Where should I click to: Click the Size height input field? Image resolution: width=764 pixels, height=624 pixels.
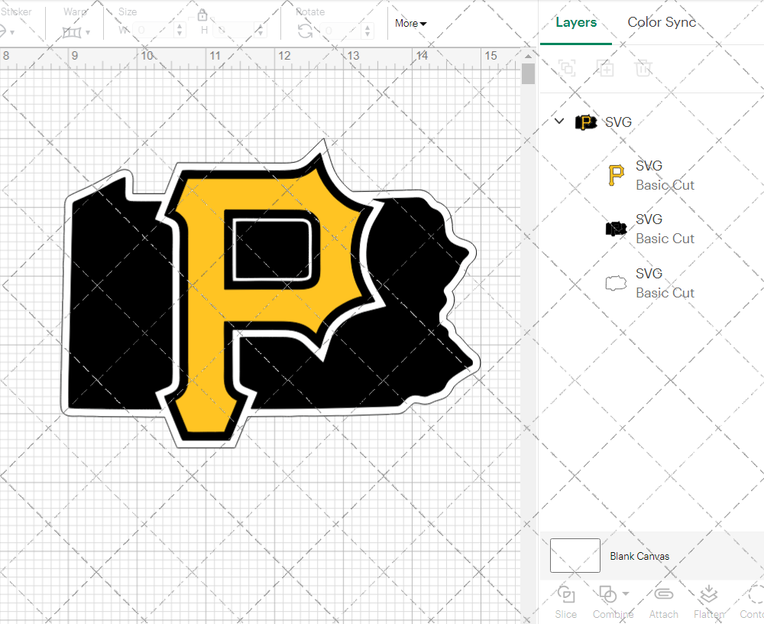tap(234, 31)
